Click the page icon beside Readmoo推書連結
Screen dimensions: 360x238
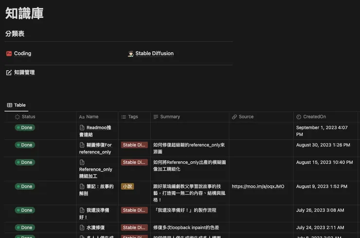[82, 127]
